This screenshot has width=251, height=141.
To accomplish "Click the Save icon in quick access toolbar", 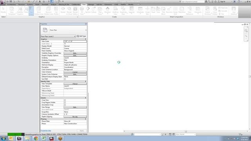I will click(x=11, y=2).
